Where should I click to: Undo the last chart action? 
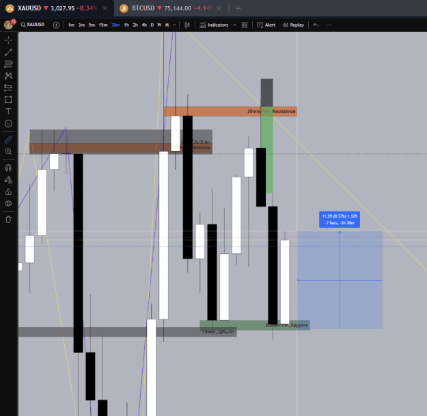coord(316,25)
